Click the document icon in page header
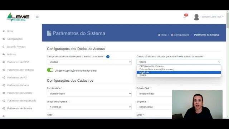The image size is (229, 129). click(49, 33)
